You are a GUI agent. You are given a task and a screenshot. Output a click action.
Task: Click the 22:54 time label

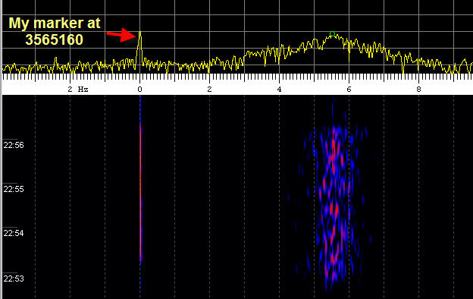pyautogui.click(x=14, y=233)
